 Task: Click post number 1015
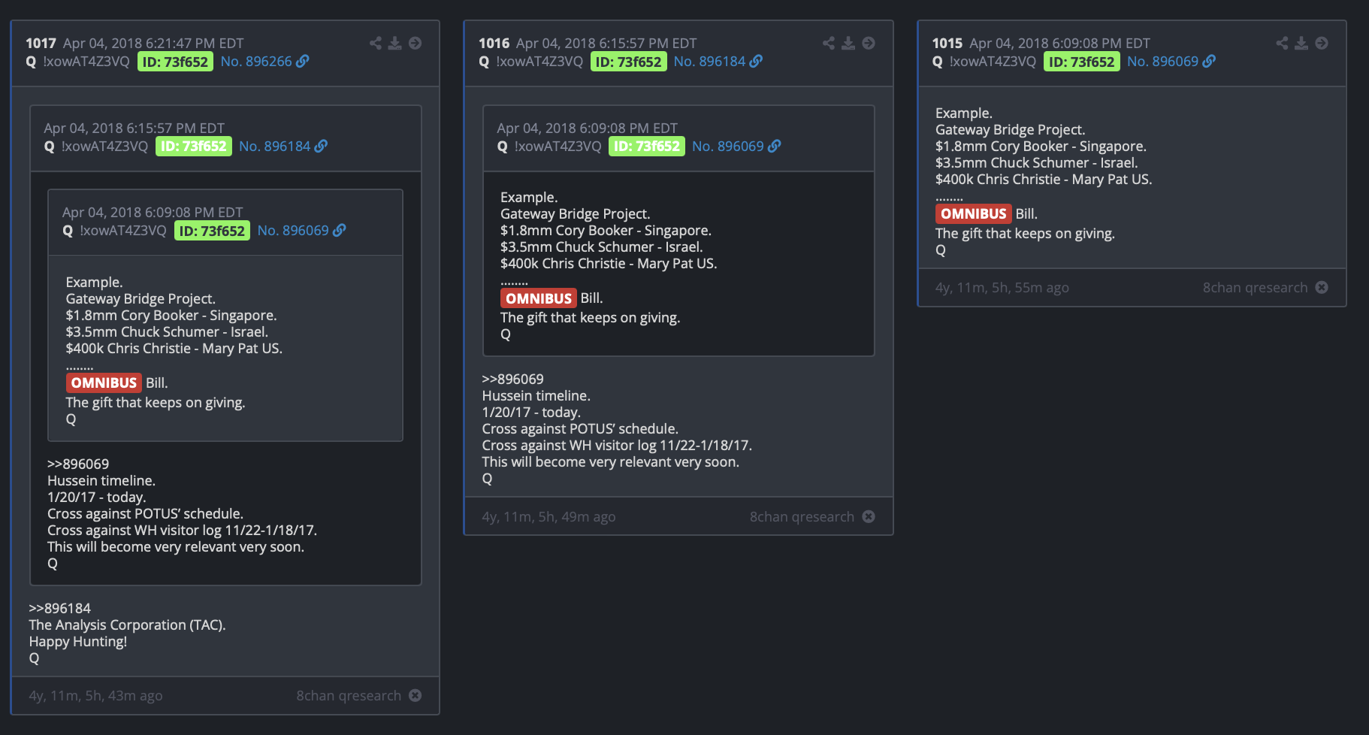coord(947,43)
